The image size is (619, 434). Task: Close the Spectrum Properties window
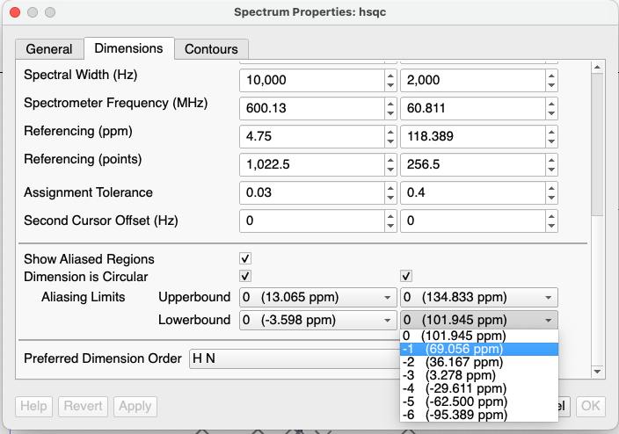coord(15,12)
